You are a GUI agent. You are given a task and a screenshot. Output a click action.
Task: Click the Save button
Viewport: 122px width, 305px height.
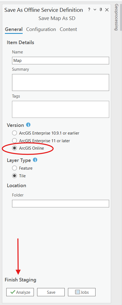pyautogui.click(x=51, y=292)
